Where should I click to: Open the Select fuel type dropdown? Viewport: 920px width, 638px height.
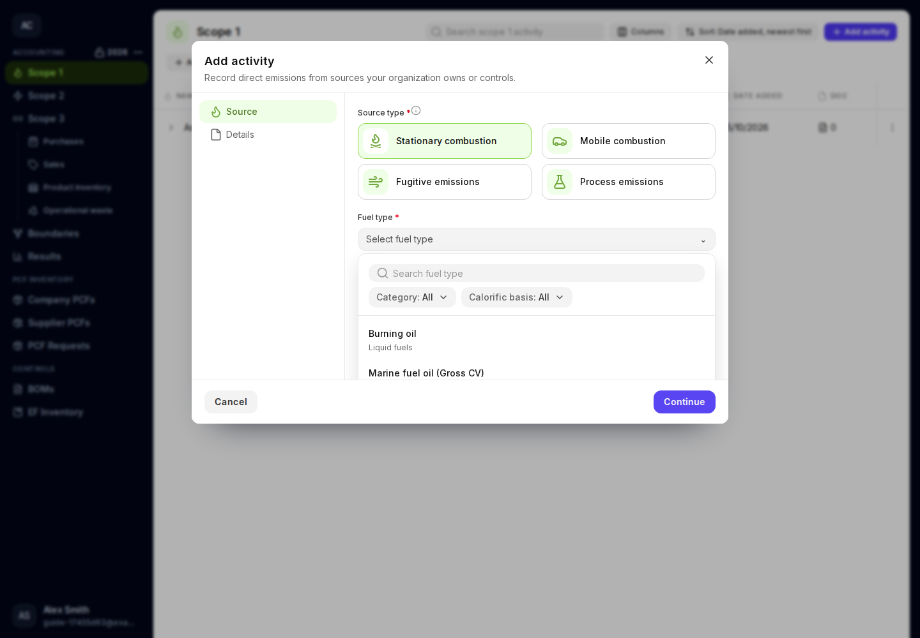537,239
